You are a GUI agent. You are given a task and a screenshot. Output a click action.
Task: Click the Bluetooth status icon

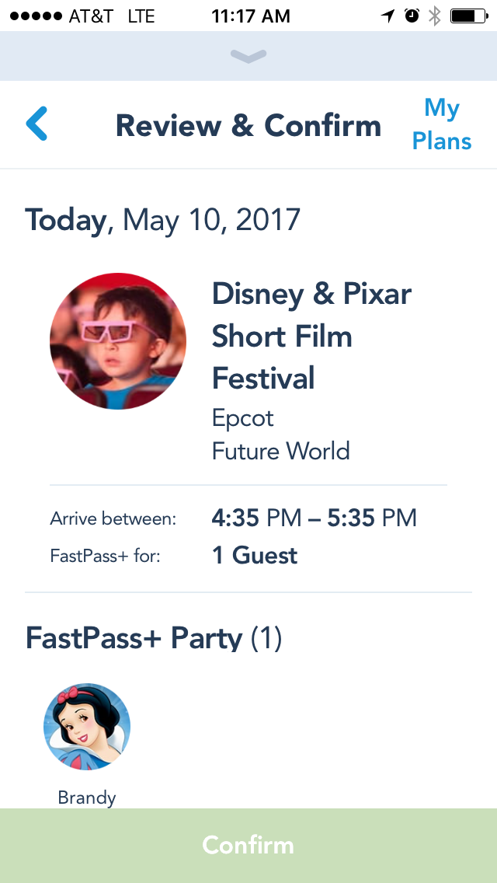(435, 16)
